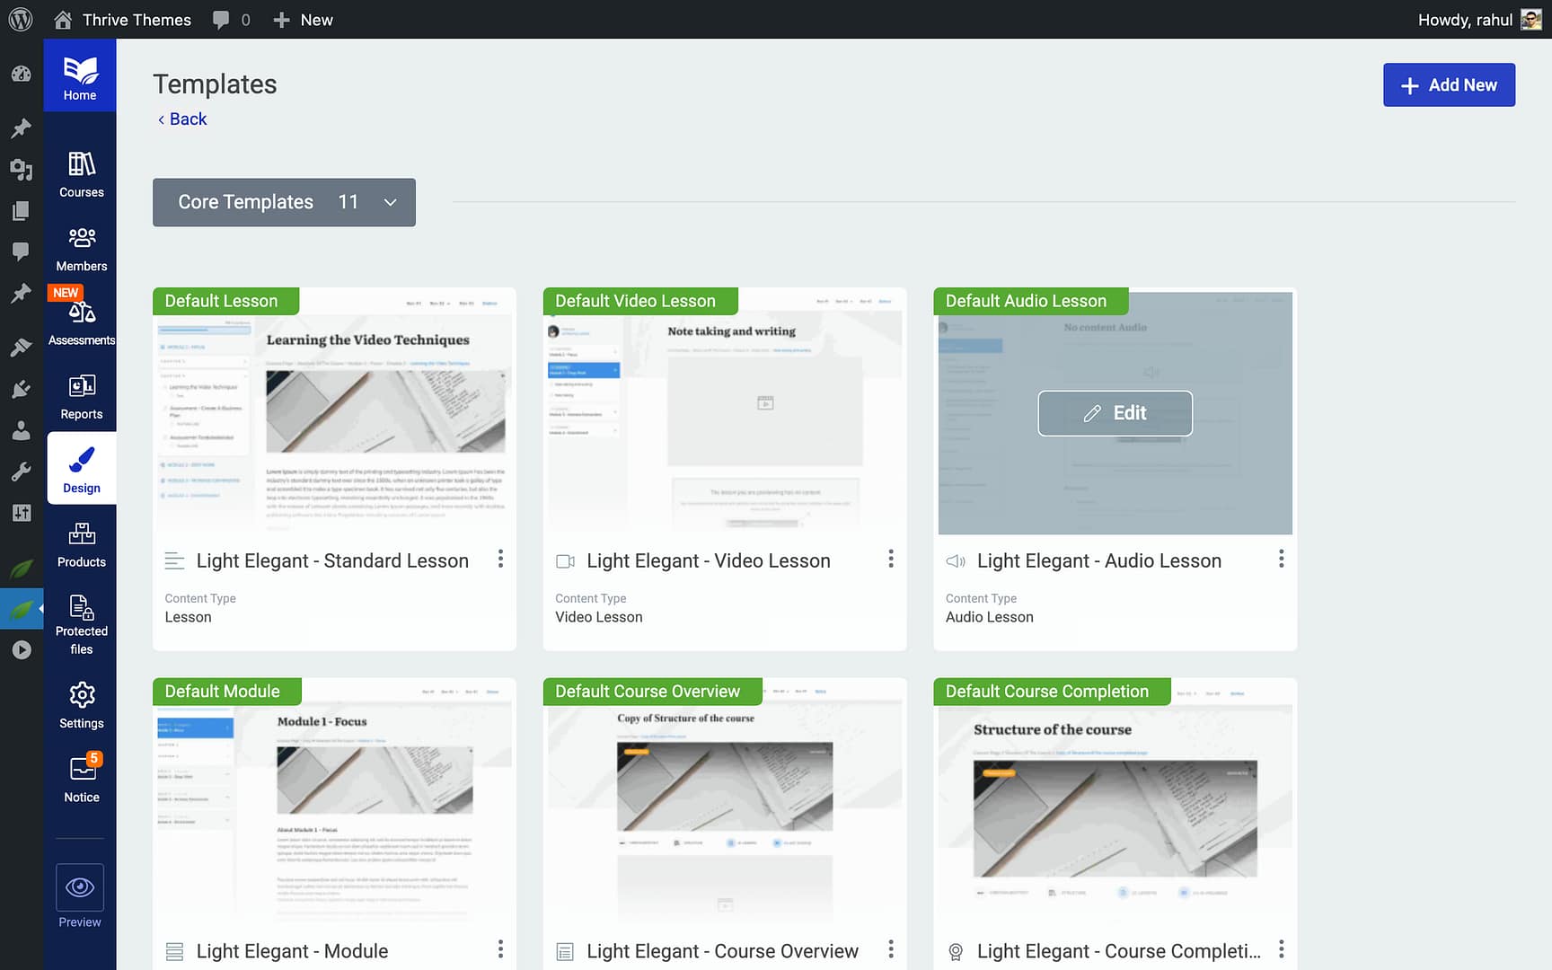Open the New menu in admin bar
Viewport: 1552px width, 970px height.
[x=304, y=20]
